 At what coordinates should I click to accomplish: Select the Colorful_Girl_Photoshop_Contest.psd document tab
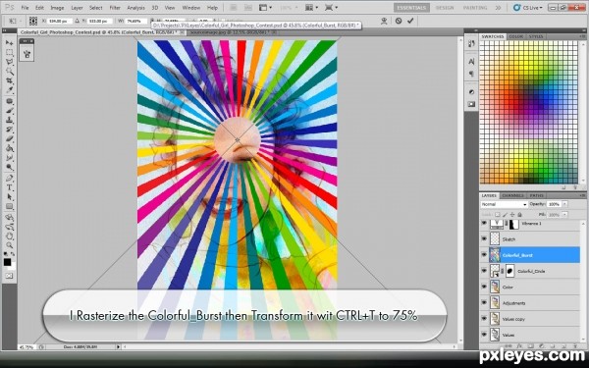point(98,32)
